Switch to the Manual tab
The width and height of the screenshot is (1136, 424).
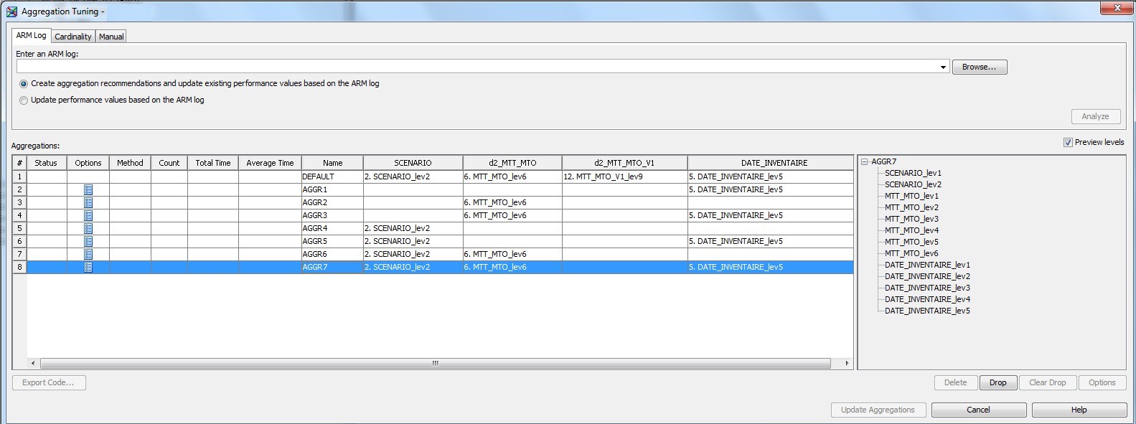pyautogui.click(x=111, y=37)
